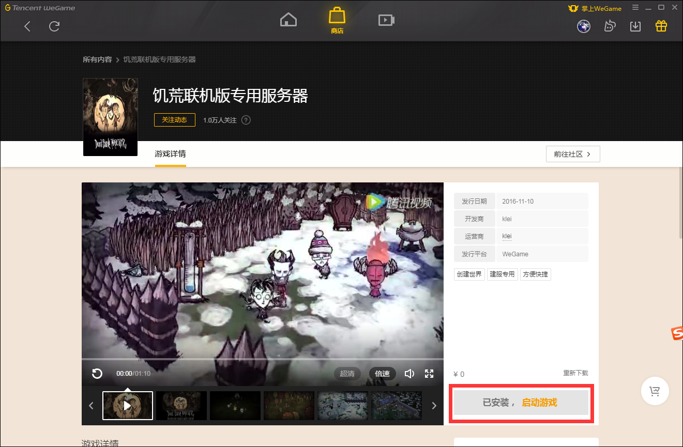683x447 pixels.
Task: Open the gift box icon
Action: coord(661,26)
